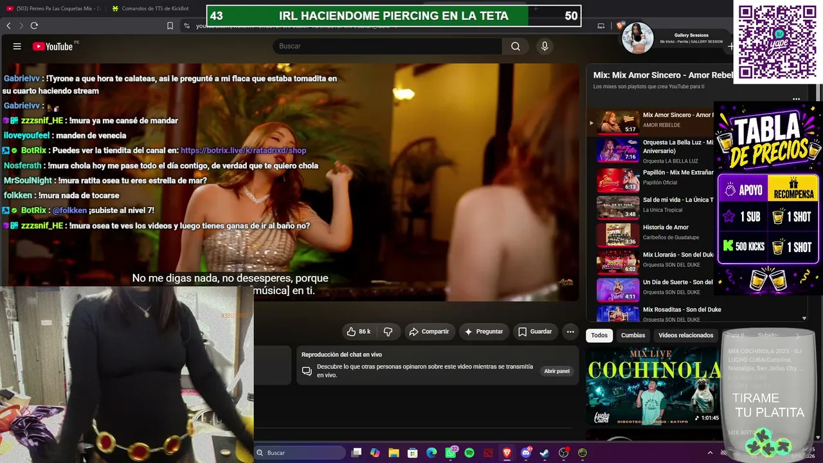Like the video with thumbs up
Screen dimensions: 823x463
358,332
